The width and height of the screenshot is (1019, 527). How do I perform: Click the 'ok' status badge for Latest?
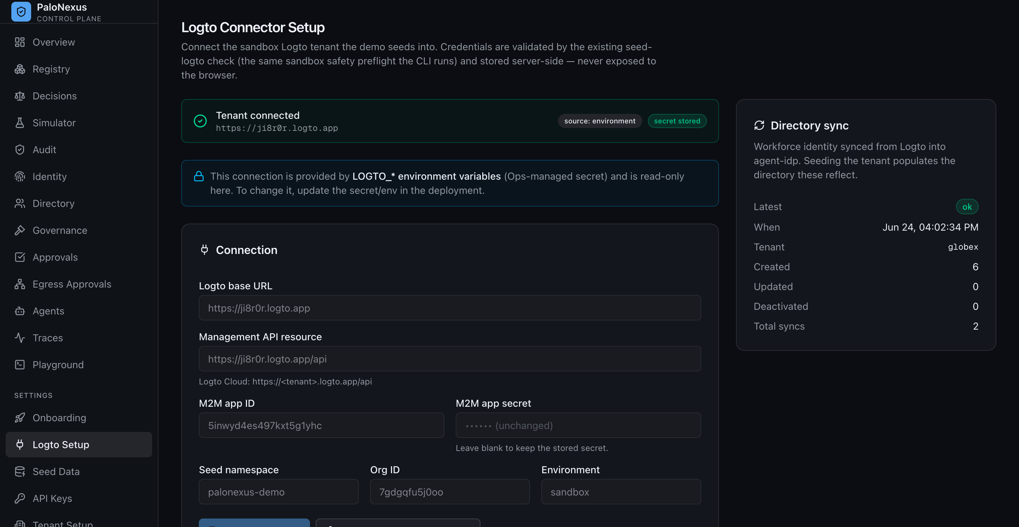tap(967, 207)
